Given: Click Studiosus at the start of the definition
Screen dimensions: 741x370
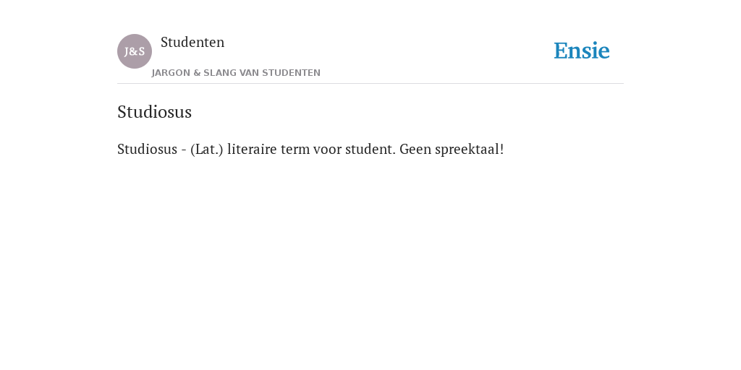Looking at the screenshot, I should click(x=147, y=149).
